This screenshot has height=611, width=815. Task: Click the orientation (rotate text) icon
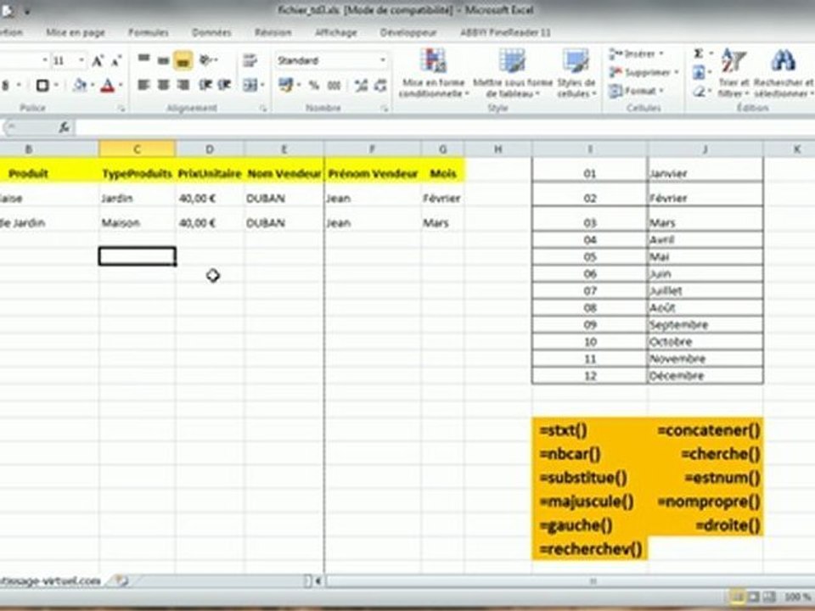coord(206,60)
